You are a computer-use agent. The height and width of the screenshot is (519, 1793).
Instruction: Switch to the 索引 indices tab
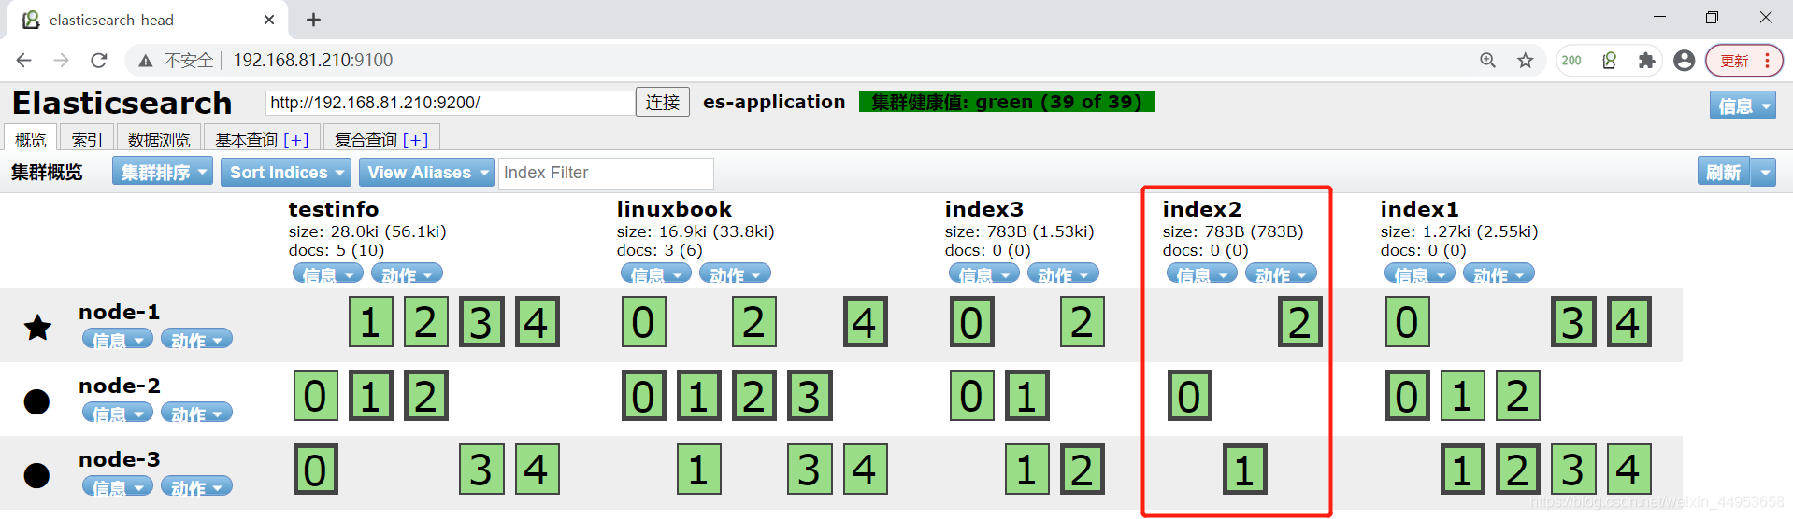point(87,139)
